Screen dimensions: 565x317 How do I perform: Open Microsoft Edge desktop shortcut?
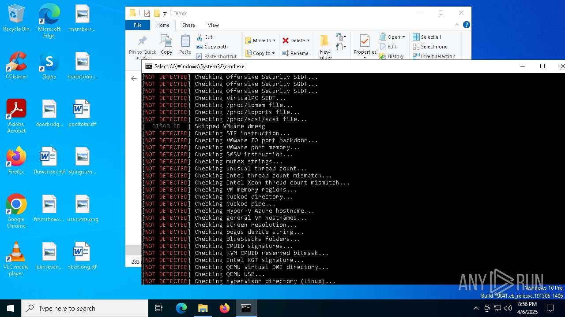coord(49,21)
